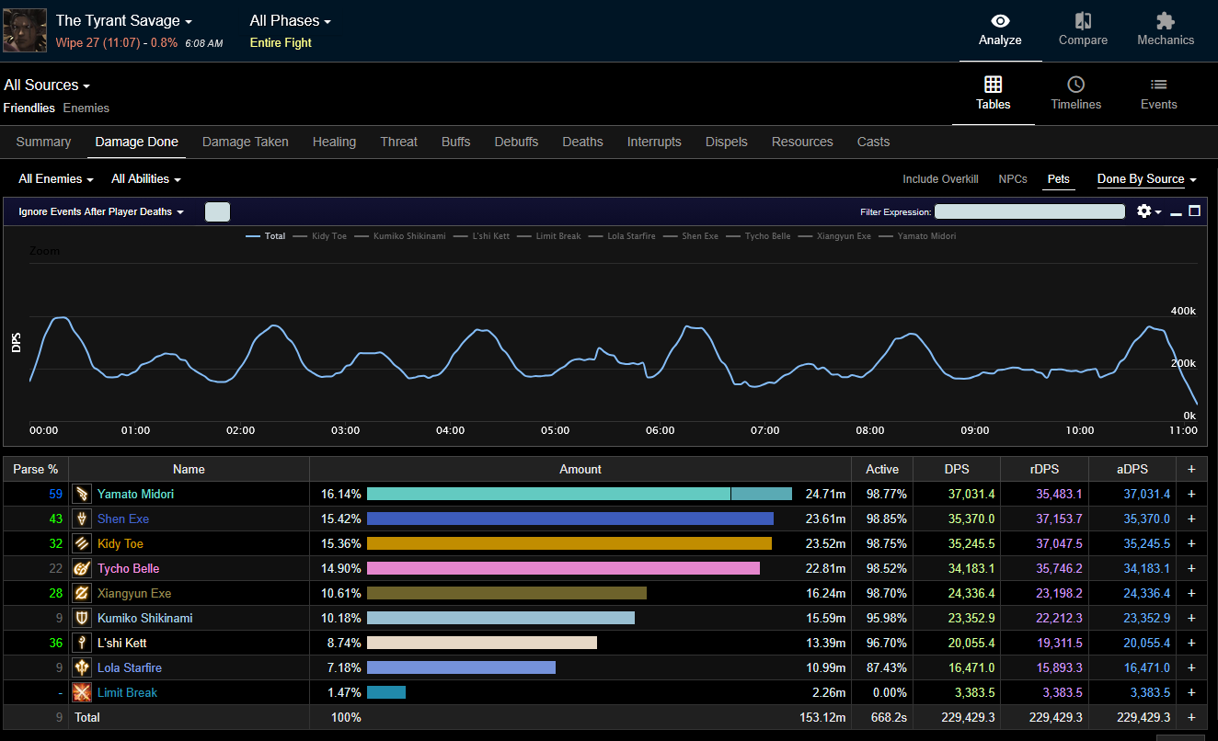Screen dimensions: 1218x741
Task: Open the Mechanics puzzle icon
Action: point(1166,21)
